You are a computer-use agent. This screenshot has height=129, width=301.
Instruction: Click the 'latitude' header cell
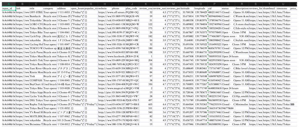187,9
